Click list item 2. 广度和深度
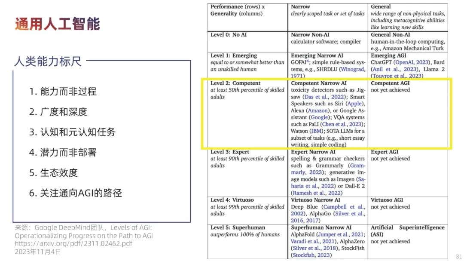This screenshot has height=261, width=464. click(58, 112)
